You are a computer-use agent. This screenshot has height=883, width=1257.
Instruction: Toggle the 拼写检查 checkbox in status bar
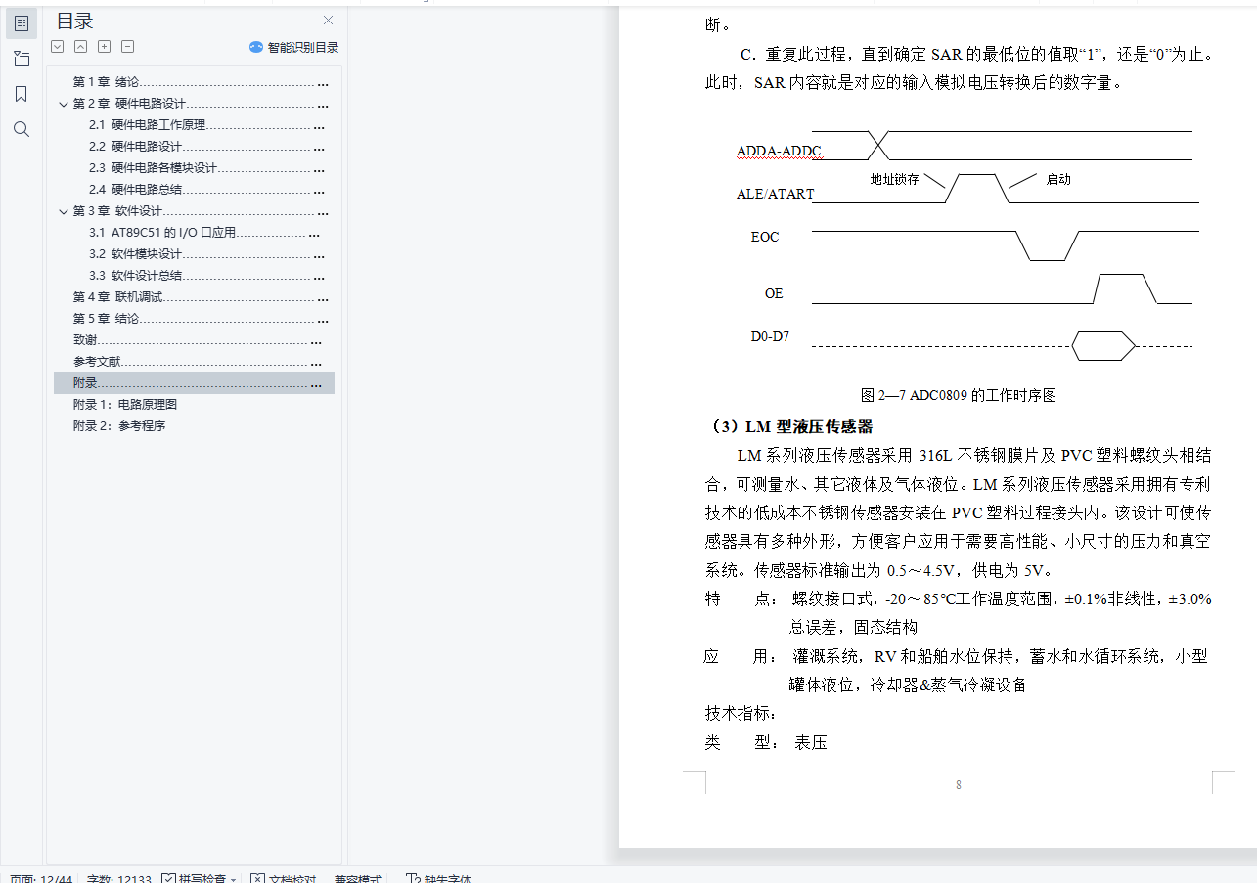point(168,879)
